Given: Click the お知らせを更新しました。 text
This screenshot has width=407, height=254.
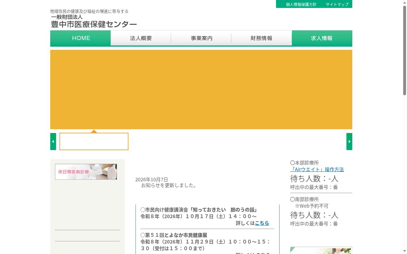Looking at the screenshot, I should click(x=169, y=185).
